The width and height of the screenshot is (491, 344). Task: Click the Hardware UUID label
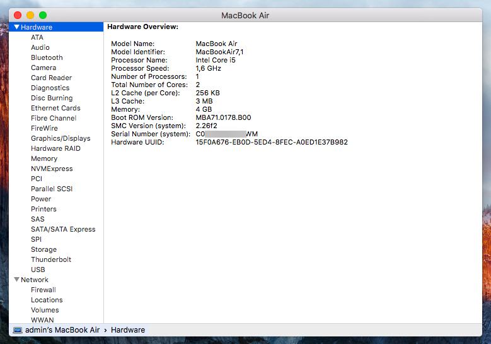pos(137,142)
